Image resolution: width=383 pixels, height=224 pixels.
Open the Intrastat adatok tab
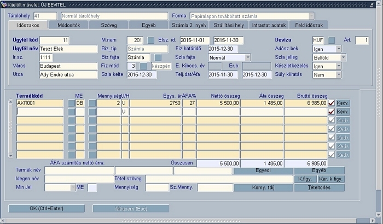[269, 25]
